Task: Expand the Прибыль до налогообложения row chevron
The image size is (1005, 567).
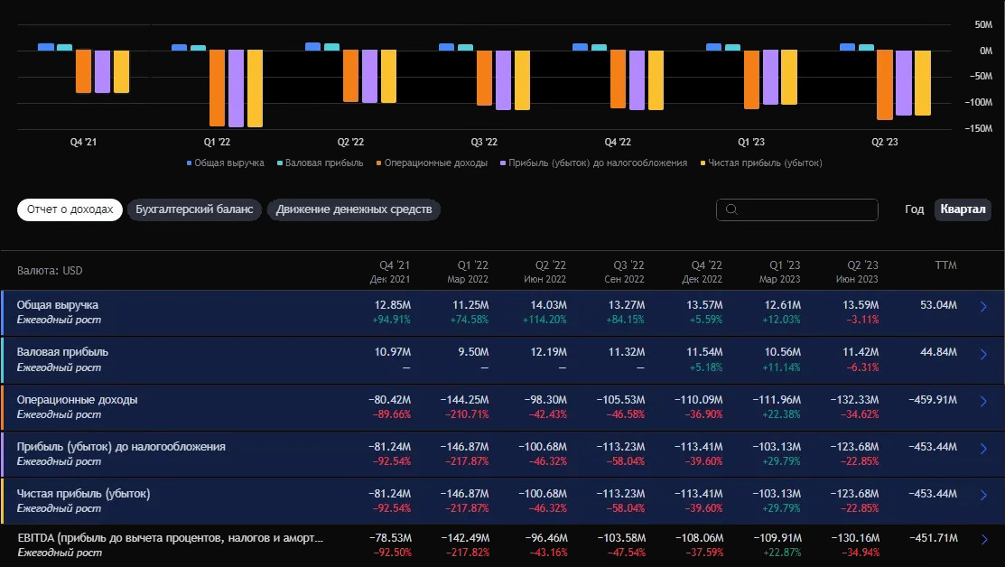Action: (x=983, y=449)
